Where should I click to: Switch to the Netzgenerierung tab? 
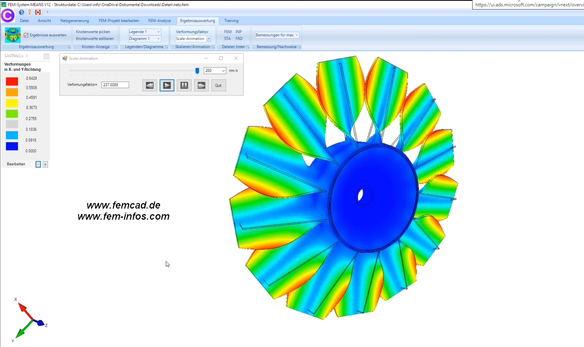click(75, 21)
